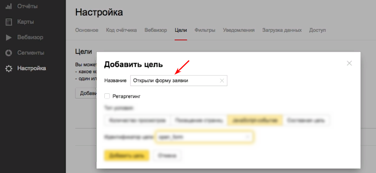
Task: Open the Сегменты sidebar item
Action: click(31, 53)
